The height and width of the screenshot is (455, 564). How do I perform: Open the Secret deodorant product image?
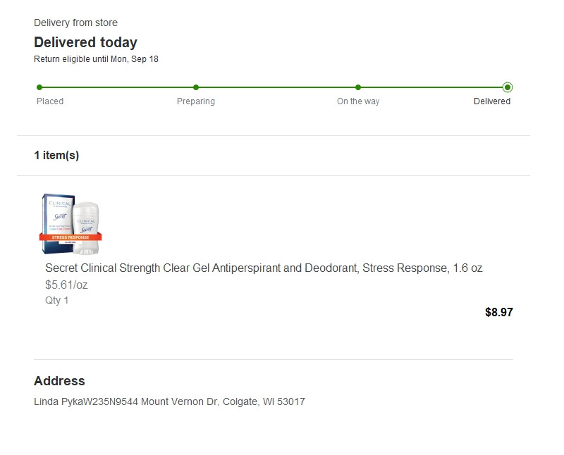coord(70,223)
